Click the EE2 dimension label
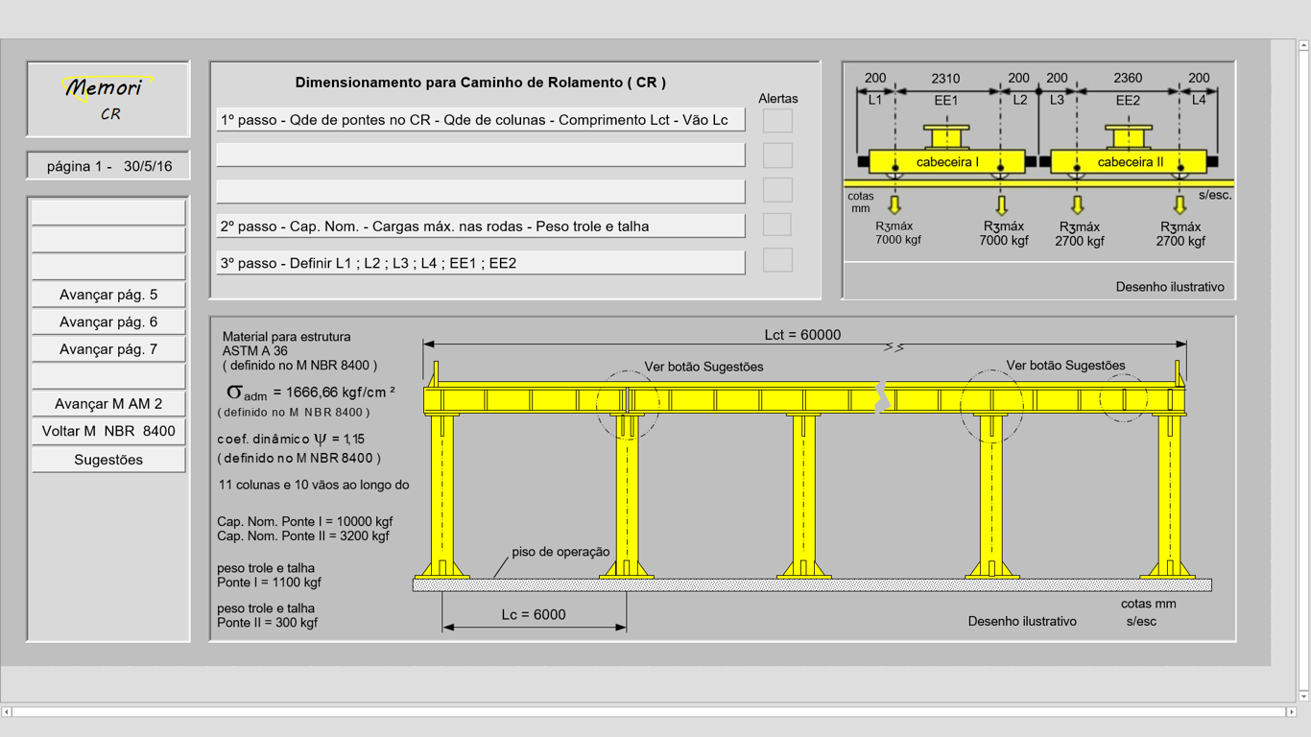 point(1128,100)
